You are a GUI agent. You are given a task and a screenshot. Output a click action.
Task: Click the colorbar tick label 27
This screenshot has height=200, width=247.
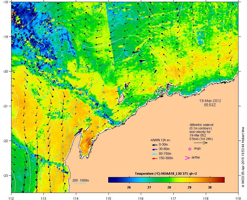pos(149,188)
